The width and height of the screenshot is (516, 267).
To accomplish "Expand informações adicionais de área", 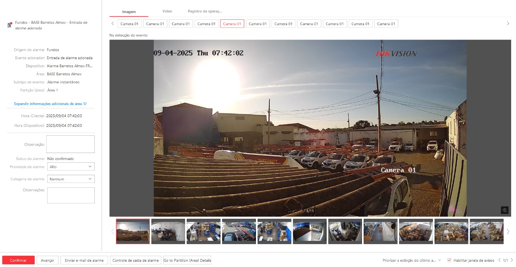I will pos(50,103).
